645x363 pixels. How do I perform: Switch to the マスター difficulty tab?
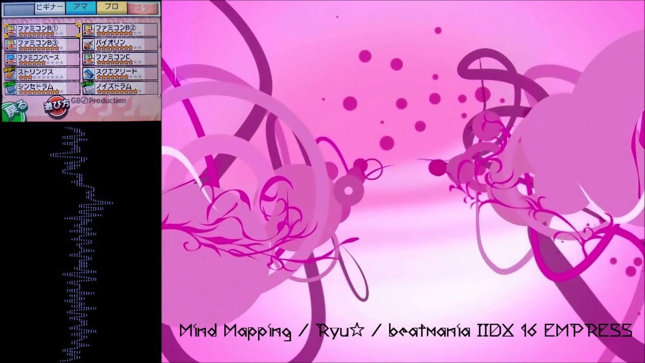point(142,8)
